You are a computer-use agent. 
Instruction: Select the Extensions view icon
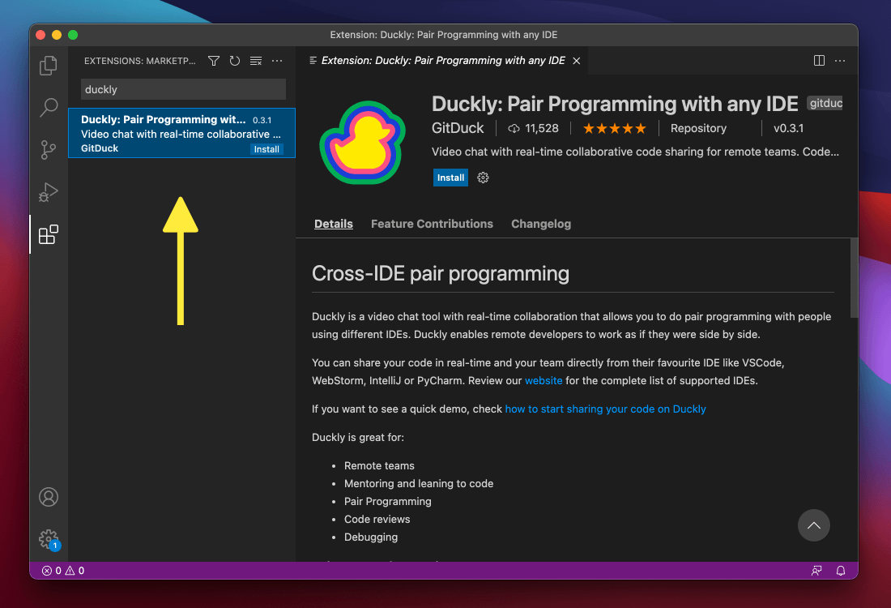tap(49, 234)
